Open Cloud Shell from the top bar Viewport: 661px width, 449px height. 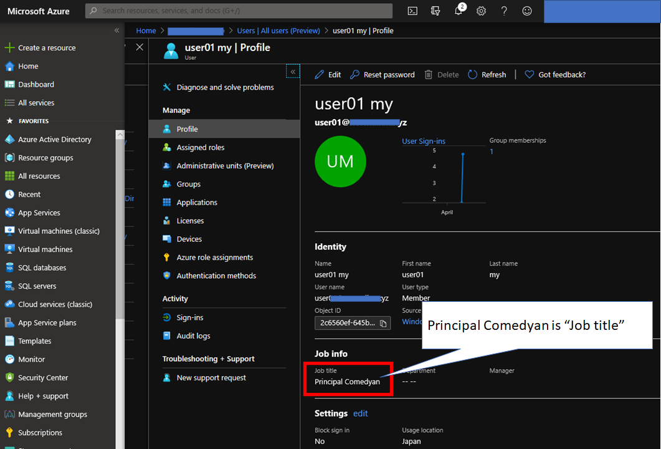(x=412, y=11)
